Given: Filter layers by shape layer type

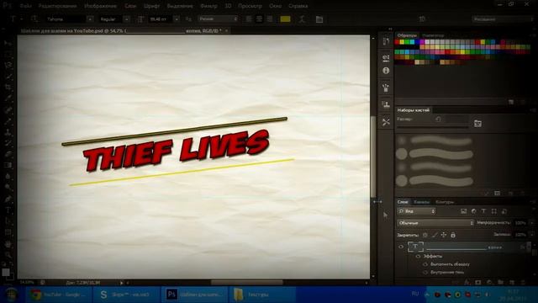Looking at the screenshot, I should pyautogui.click(x=493, y=211).
